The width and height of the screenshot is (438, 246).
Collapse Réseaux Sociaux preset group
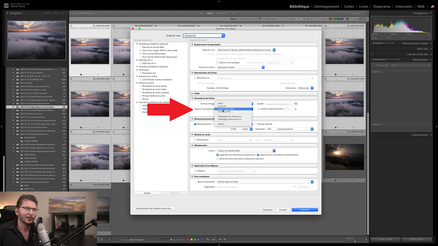coord(137,83)
